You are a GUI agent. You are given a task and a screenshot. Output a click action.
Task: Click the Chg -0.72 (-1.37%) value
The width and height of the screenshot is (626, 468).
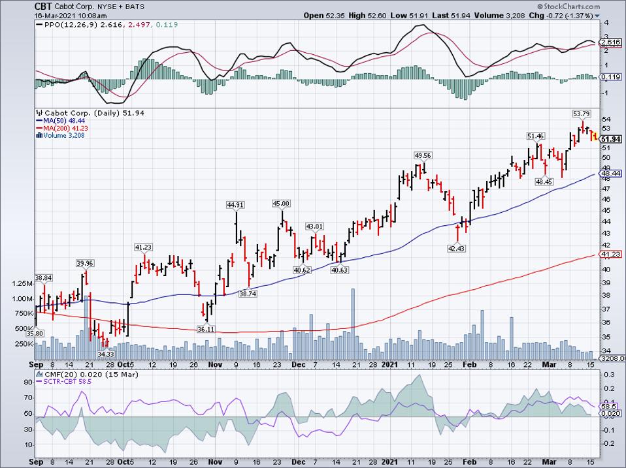(x=561, y=16)
